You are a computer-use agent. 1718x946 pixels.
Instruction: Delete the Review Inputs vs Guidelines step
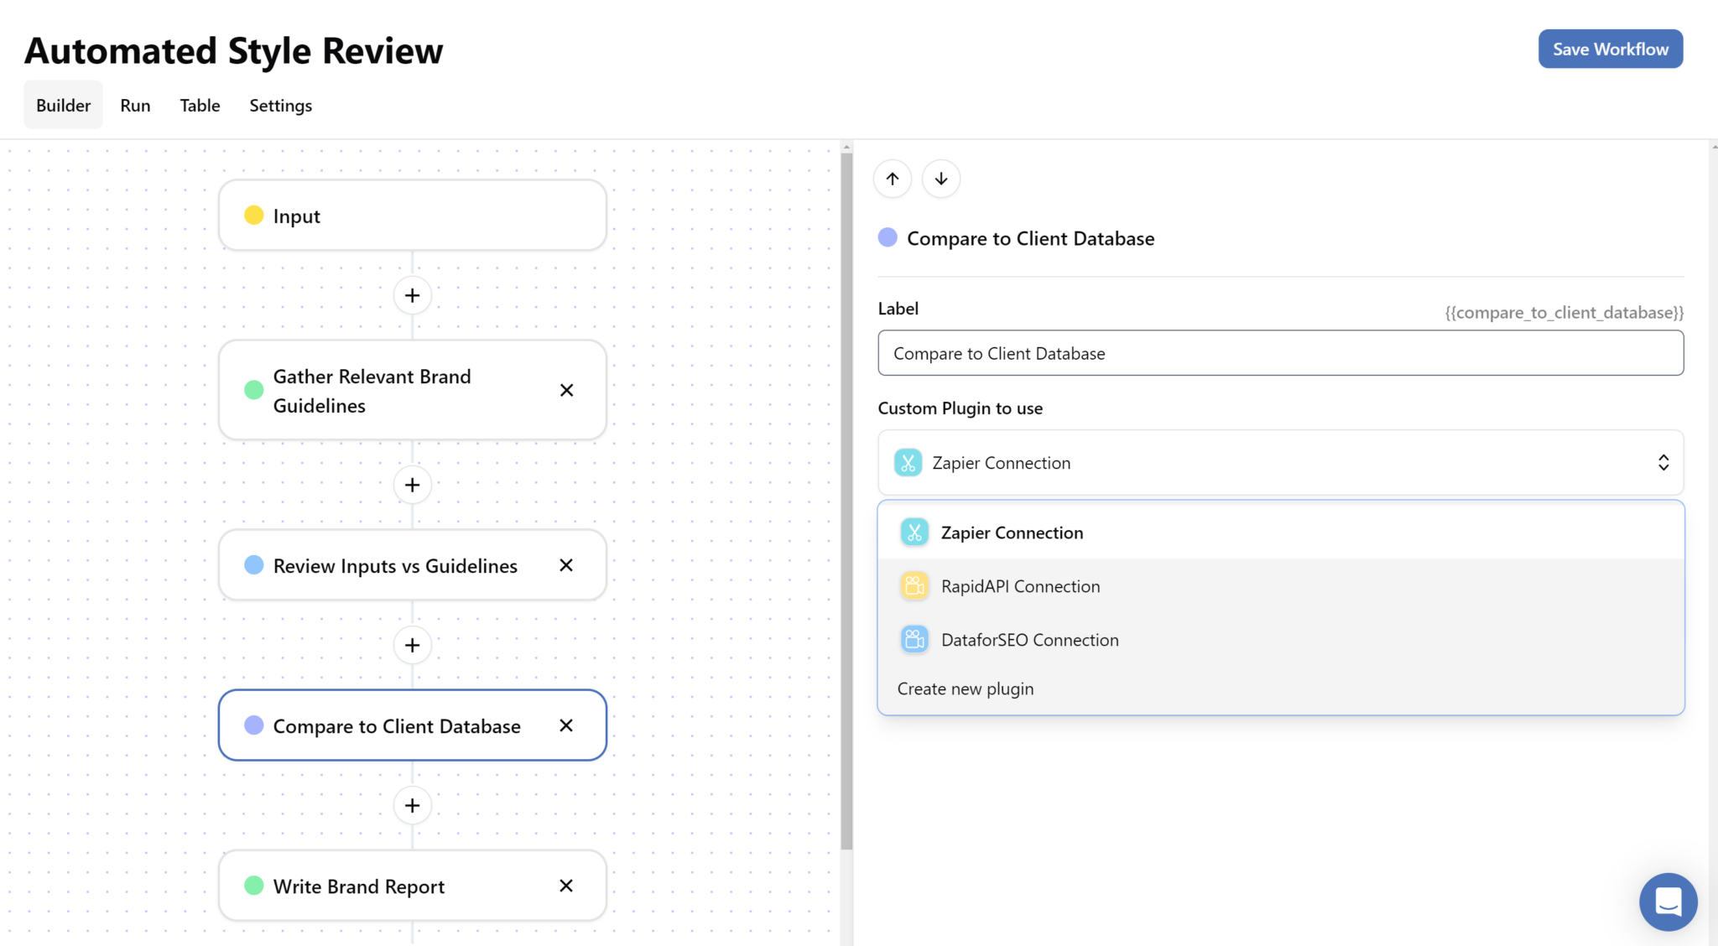point(566,565)
